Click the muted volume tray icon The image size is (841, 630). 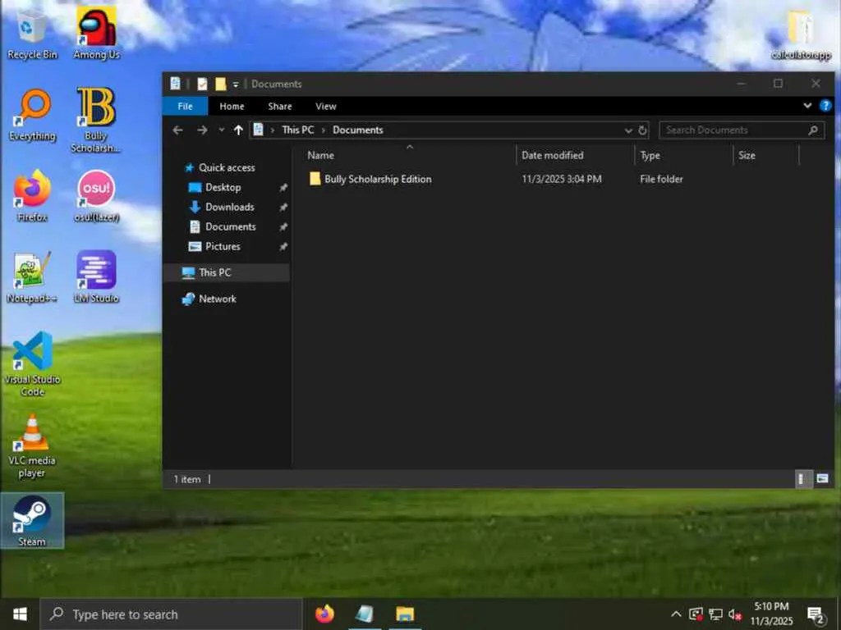click(735, 614)
